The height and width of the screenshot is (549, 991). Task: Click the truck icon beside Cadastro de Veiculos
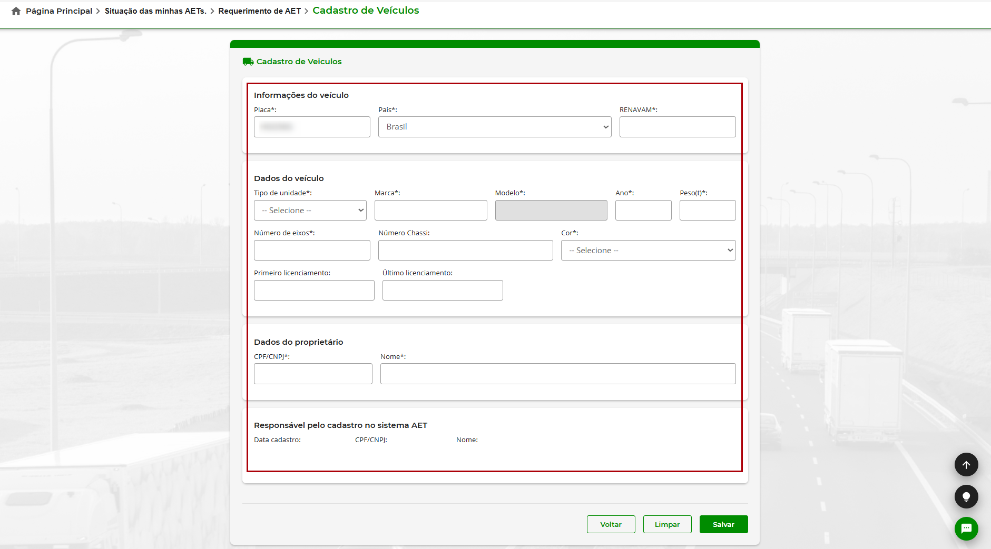coord(248,62)
